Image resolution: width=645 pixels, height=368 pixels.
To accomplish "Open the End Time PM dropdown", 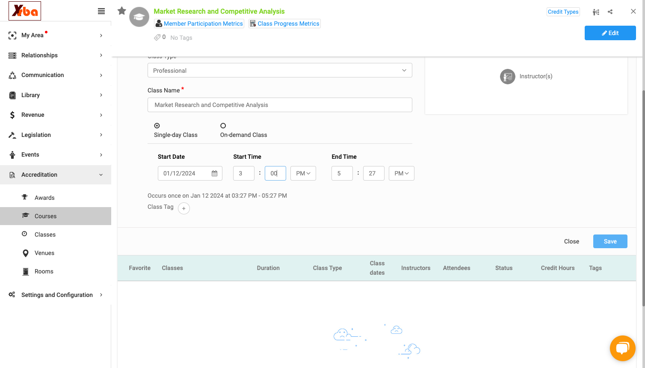I will (402, 173).
